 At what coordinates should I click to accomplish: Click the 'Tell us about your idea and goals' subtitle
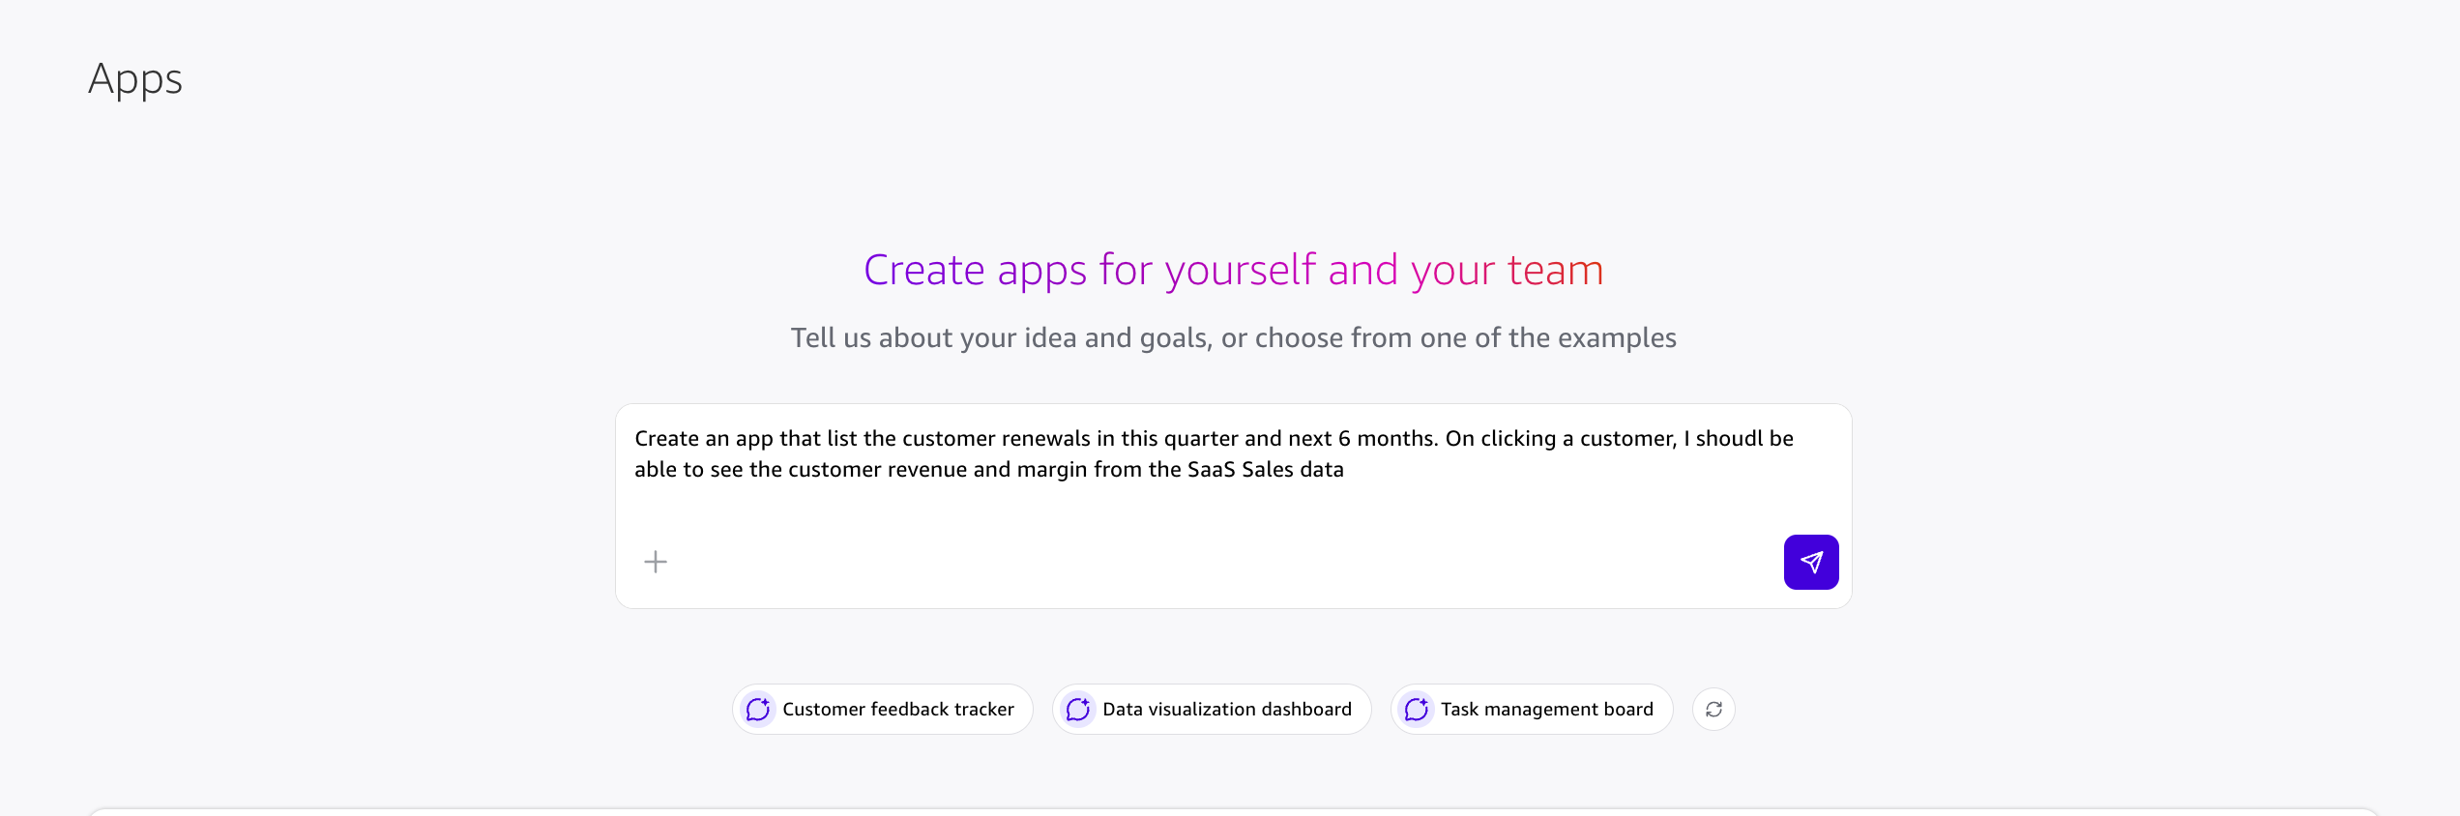1233,337
